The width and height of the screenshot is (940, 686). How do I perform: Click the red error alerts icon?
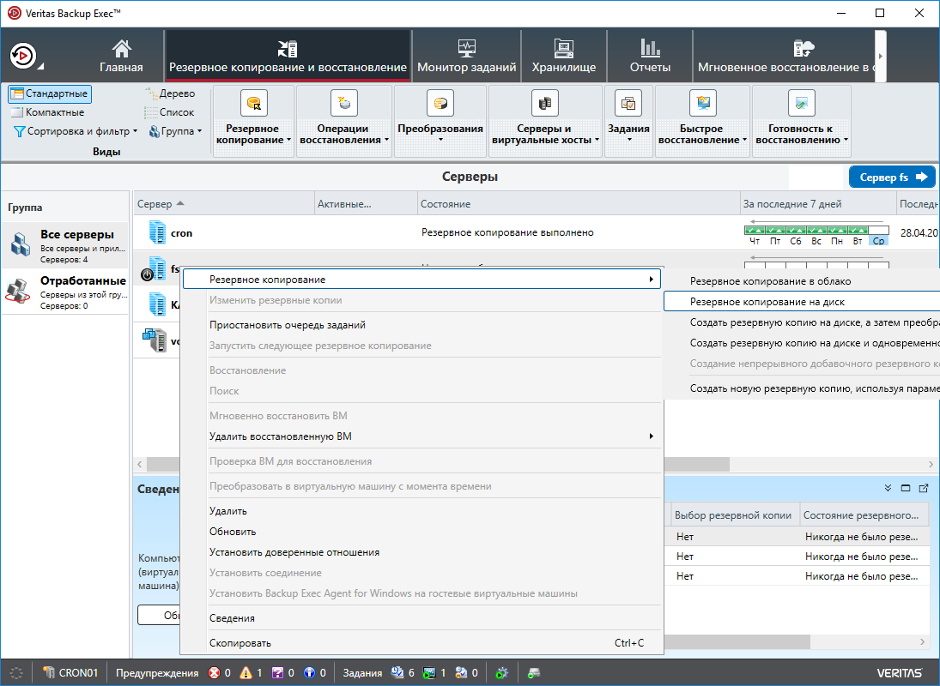click(x=214, y=673)
